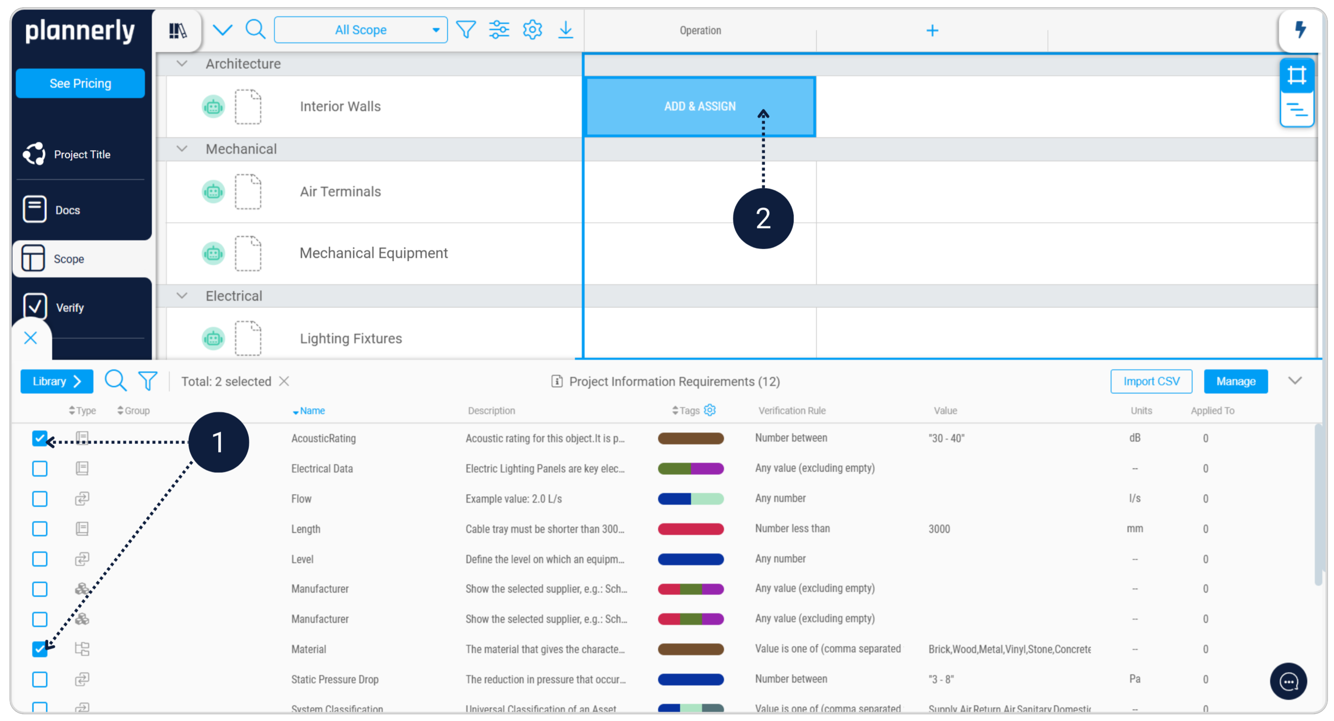Open the library books icon in toolbar

click(x=177, y=31)
